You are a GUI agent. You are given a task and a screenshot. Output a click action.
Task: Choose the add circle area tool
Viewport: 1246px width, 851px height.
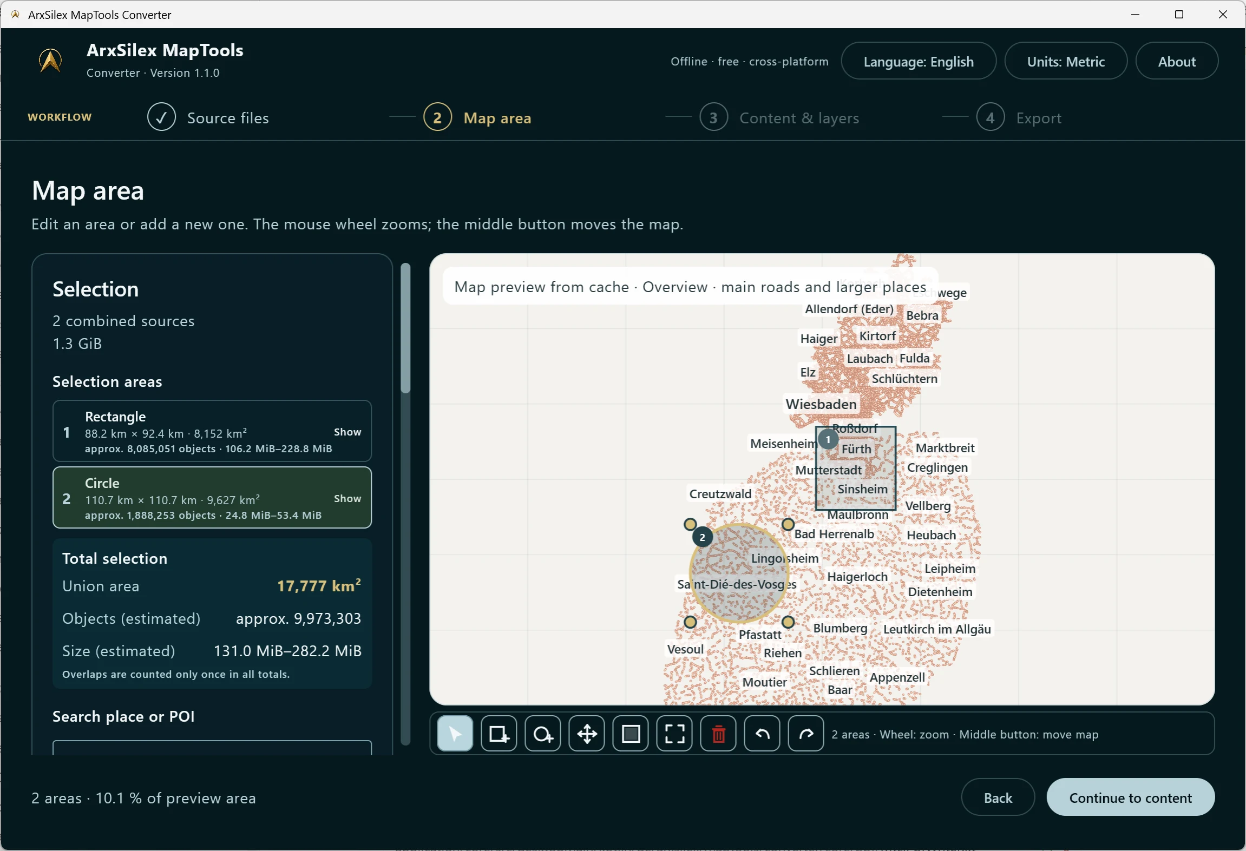pos(542,734)
